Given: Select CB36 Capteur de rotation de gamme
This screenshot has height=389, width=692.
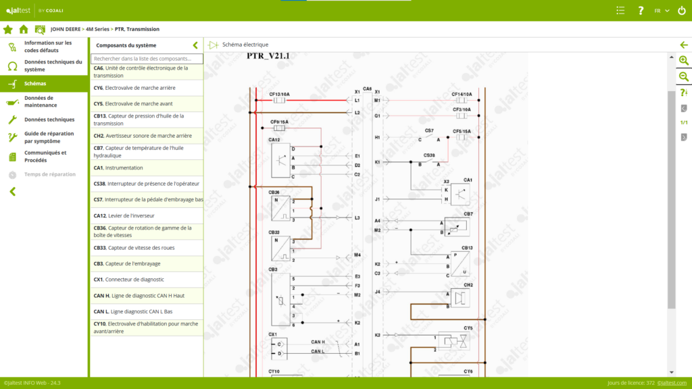Looking at the screenshot, I should point(147,232).
